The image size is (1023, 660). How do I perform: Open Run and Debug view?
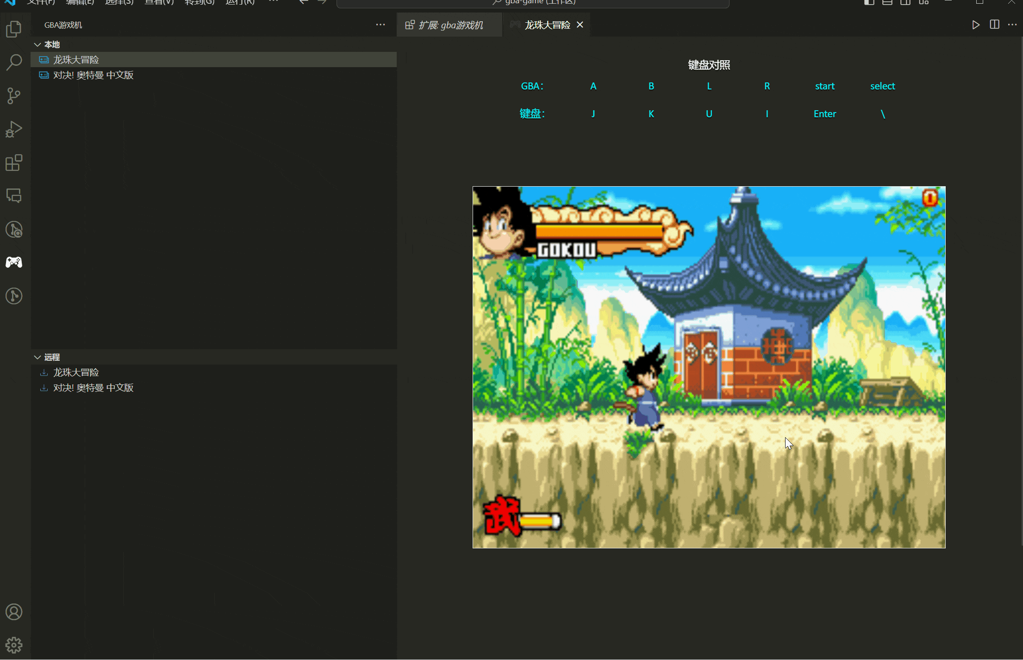click(x=14, y=129)
